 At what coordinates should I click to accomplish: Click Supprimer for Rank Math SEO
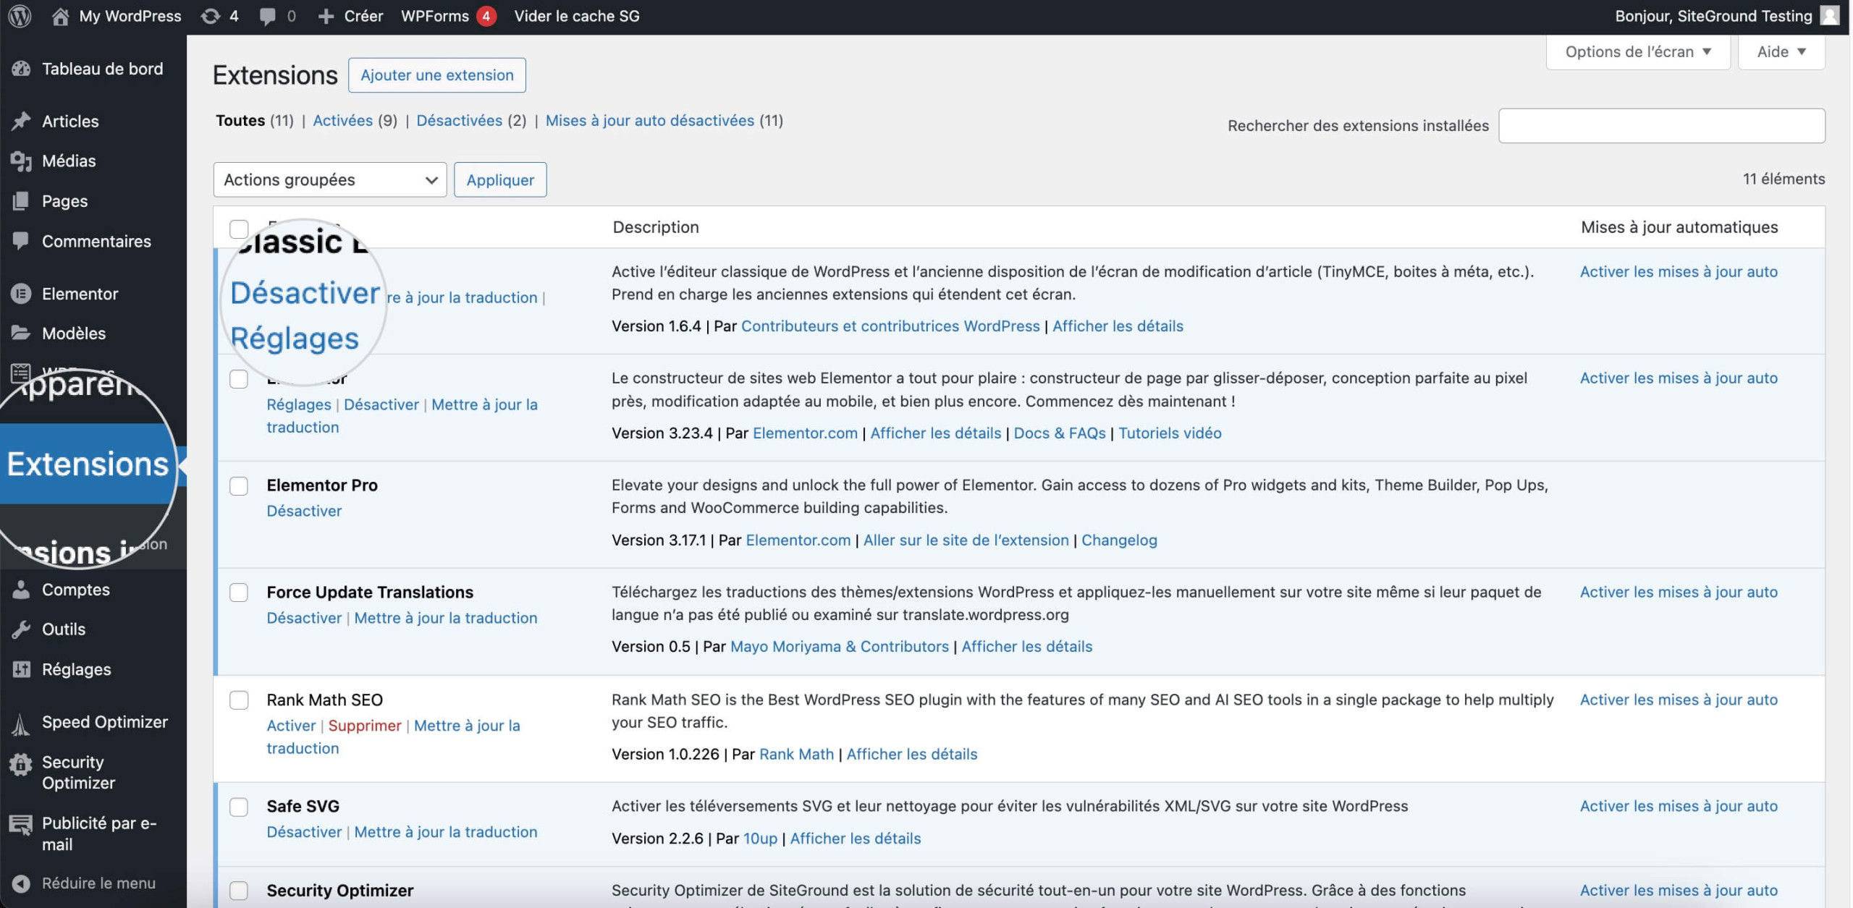tap(365, 726)
